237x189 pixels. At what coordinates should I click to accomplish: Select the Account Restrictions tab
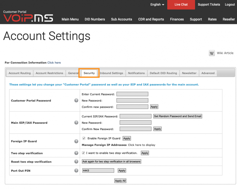(x=50, y=73)
